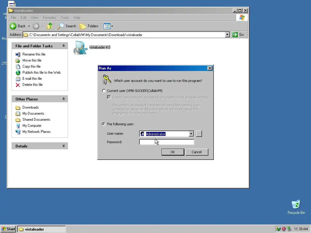Collapse Other Places panel
The height and width of the screenshot is (233, 311).
pyautogui.click(x=63, y=99)
